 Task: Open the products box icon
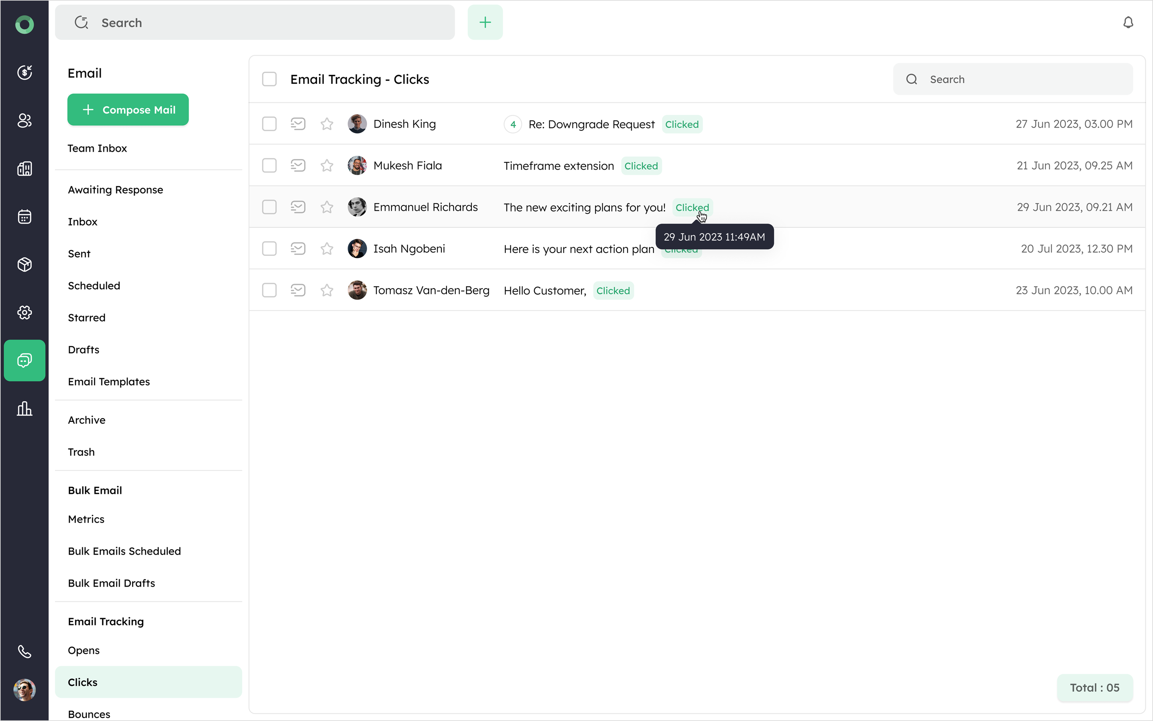24,264
